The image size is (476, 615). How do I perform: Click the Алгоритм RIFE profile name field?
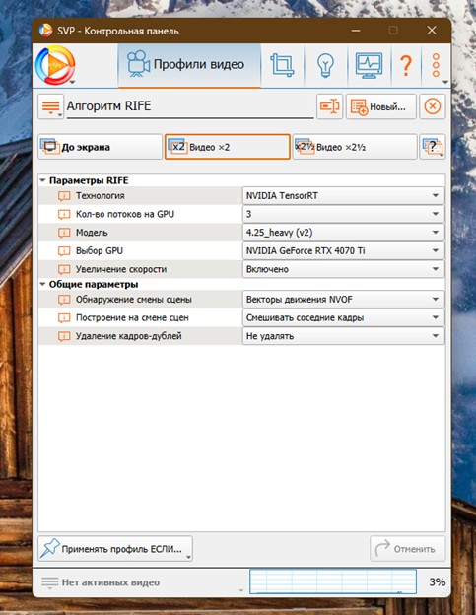(x=190, y=106)
